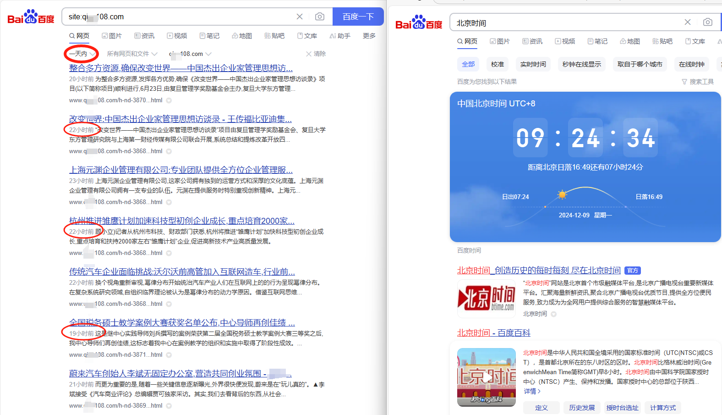Image resolution: width=722 pixels, height=415 pixels.
Task: Clear the 北京时间 search text
Action: coord(688,22)
